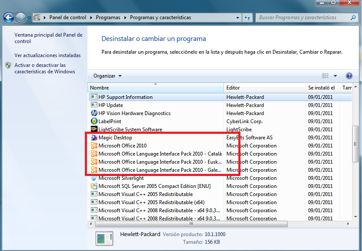Select Programas in the breadcrumb path
This screenshot has width=362, height=251.
107,17
